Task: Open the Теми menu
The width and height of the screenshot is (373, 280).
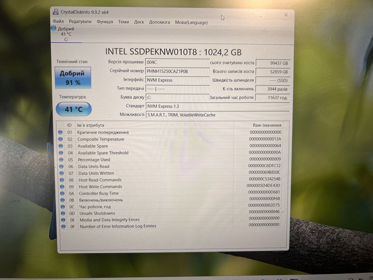Action: click(x=124, y=22)
